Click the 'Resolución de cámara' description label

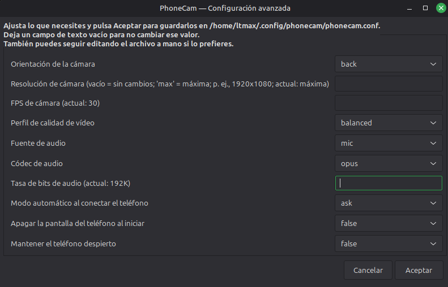click(x=170, y=84)
